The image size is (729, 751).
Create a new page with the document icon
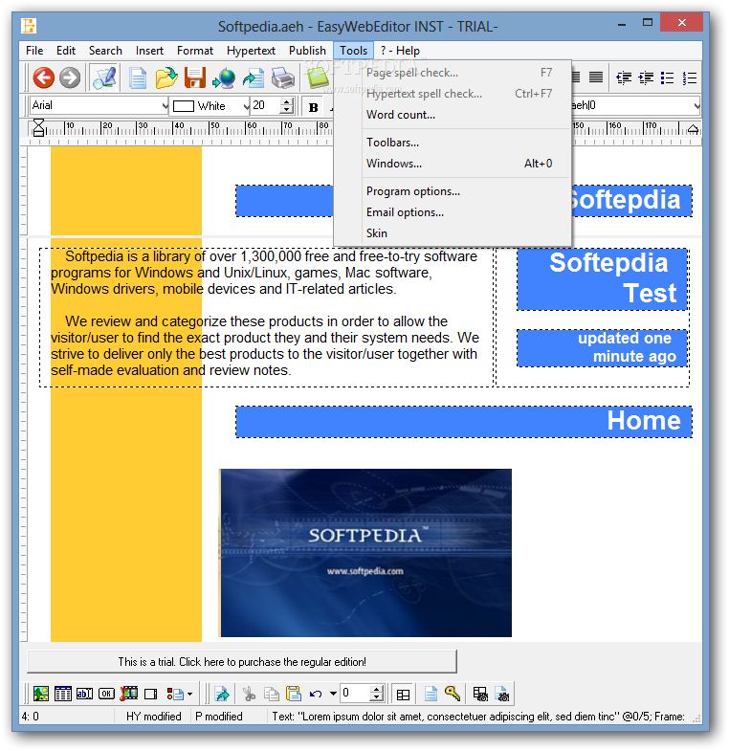(138, 78)
